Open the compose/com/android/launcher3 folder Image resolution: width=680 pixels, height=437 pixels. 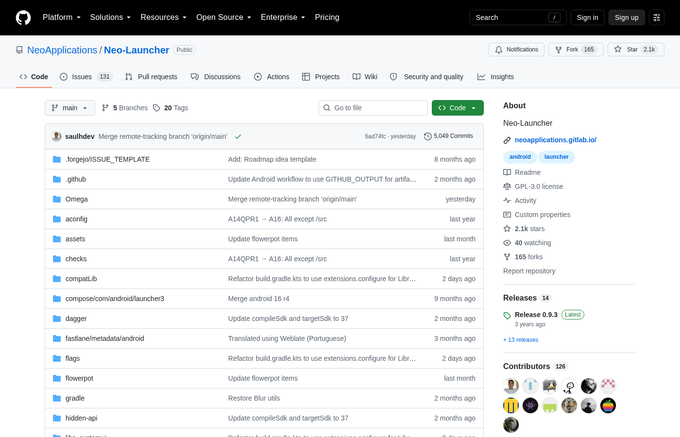pyautogui.click(x=115, y=299)
